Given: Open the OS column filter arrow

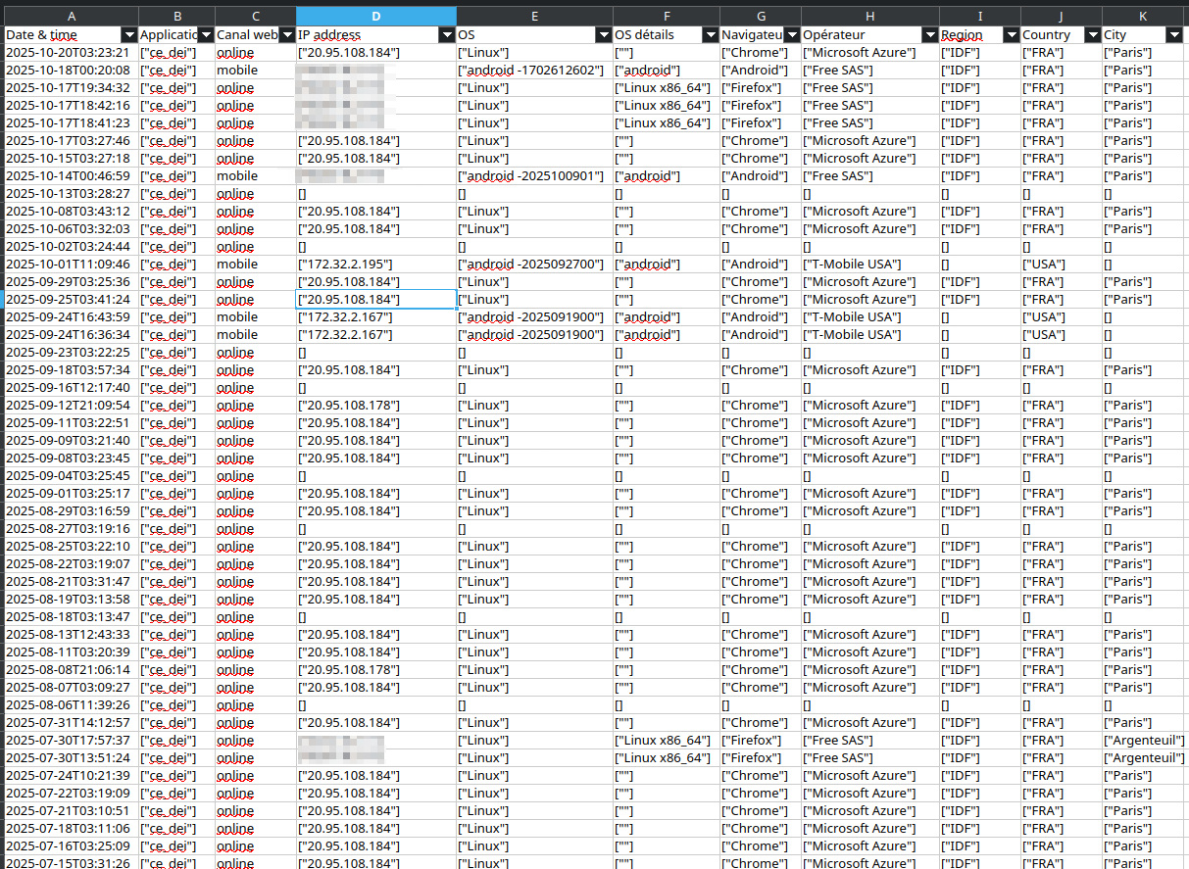Looking at the screenshot, I should (x=604, y=35).
